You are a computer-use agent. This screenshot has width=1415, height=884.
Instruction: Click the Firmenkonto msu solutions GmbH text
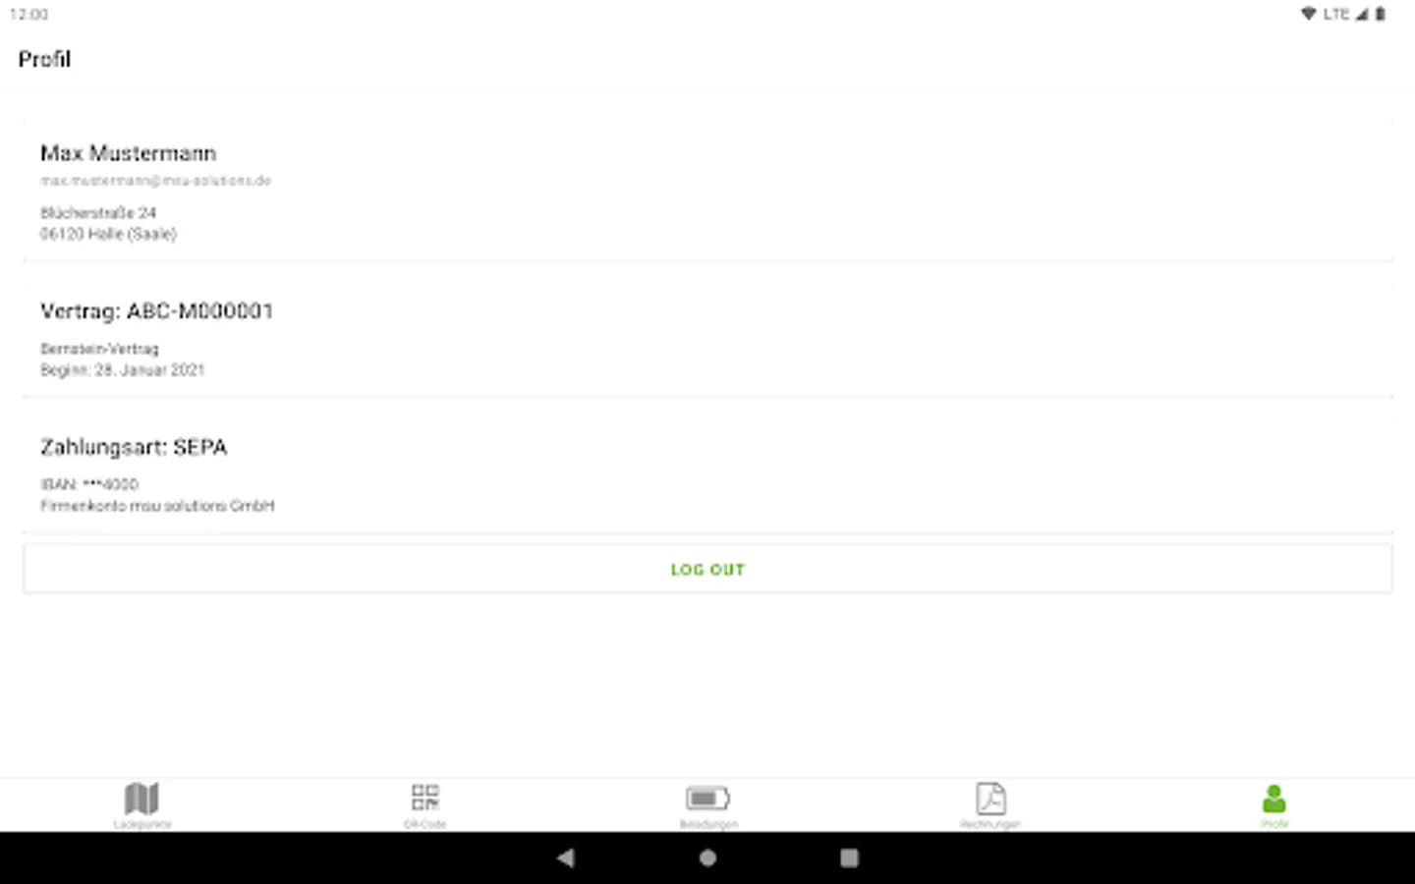[x=157, y=506]
